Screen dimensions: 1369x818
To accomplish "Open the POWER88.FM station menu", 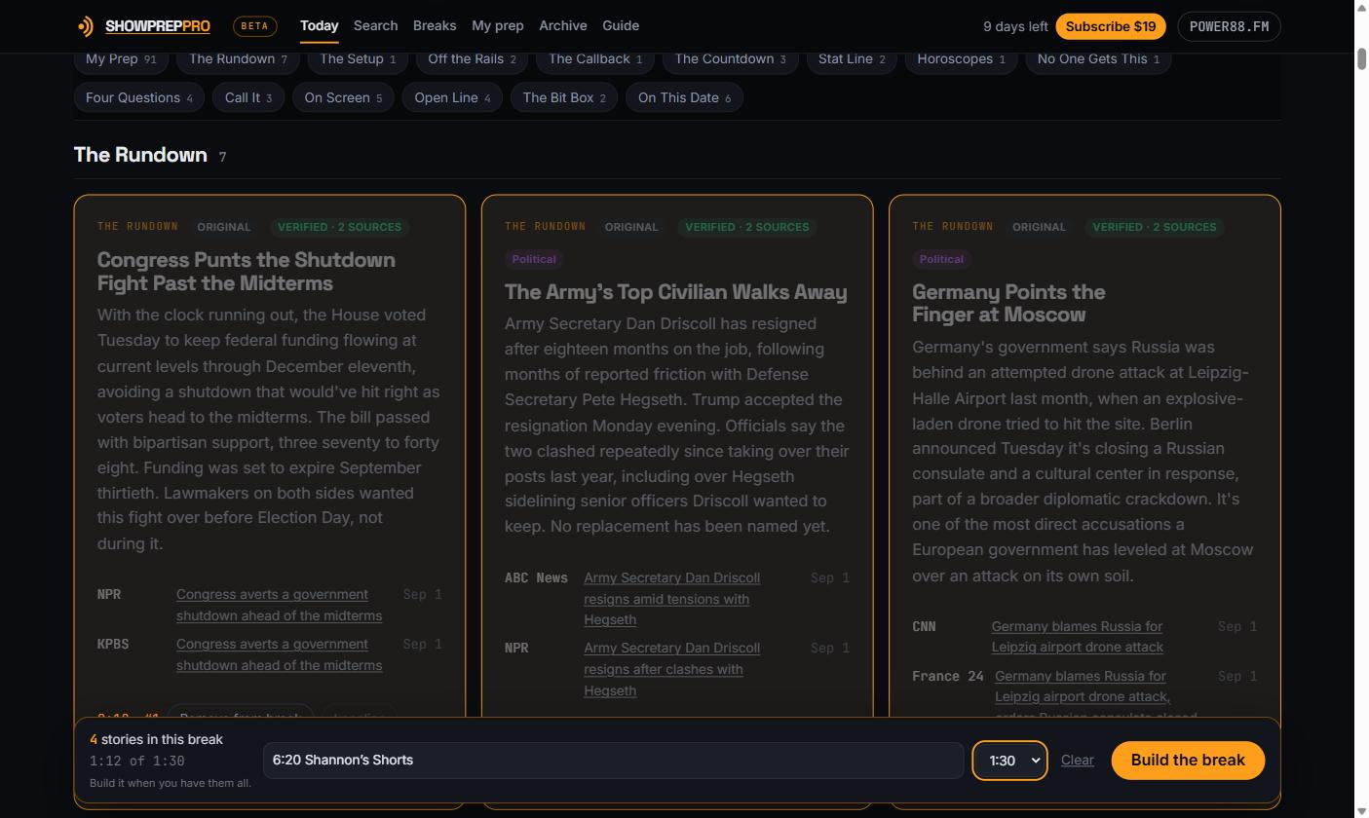I will 1229,26.
